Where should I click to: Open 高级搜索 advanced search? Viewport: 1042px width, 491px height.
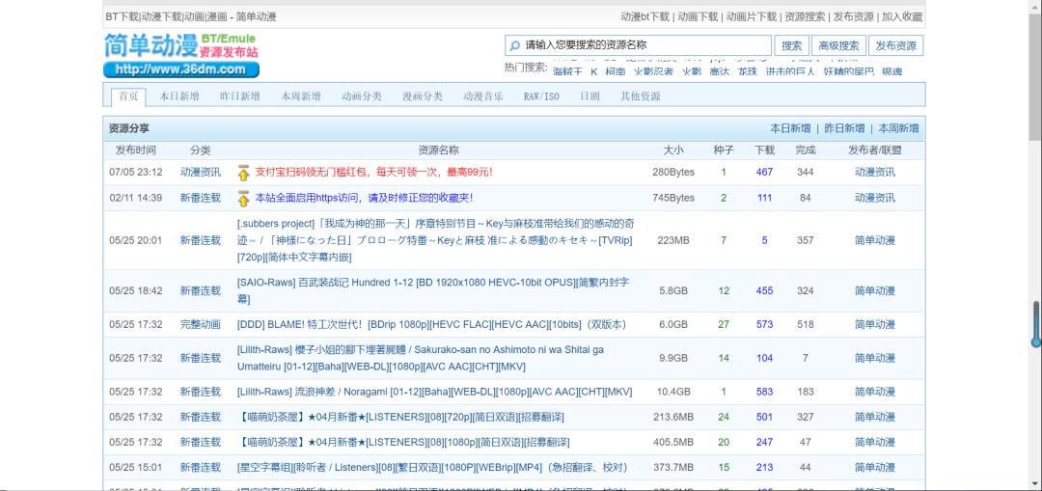(x=838, y=46)
